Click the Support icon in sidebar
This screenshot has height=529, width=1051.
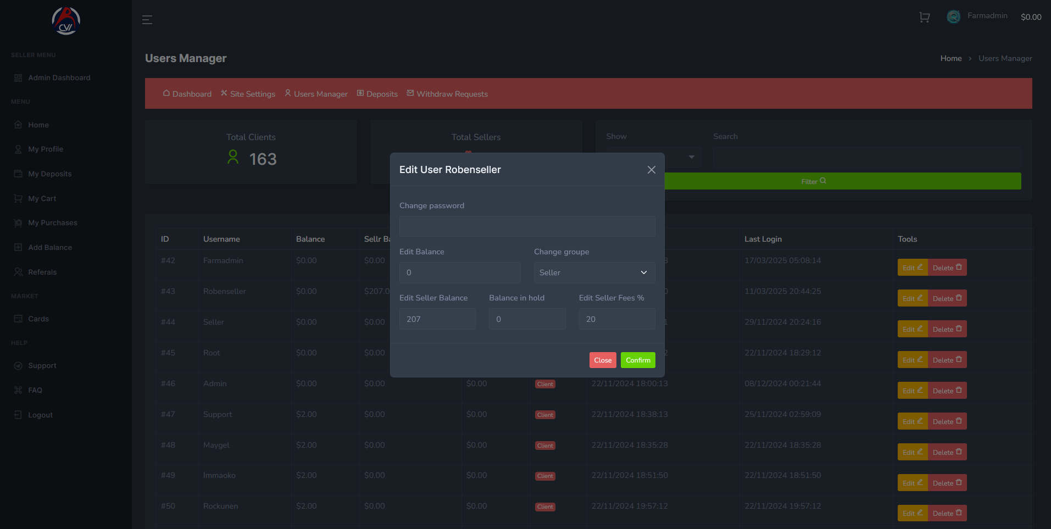(18, 366)
